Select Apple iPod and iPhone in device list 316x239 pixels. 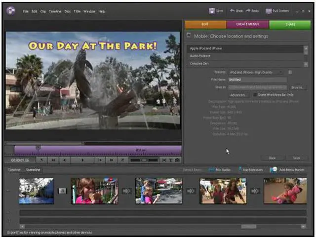245,48
